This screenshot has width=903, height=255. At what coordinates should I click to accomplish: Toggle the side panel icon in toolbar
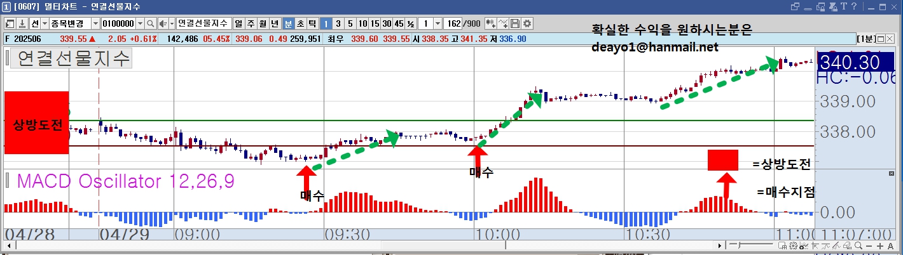click(x=10, y=23)
